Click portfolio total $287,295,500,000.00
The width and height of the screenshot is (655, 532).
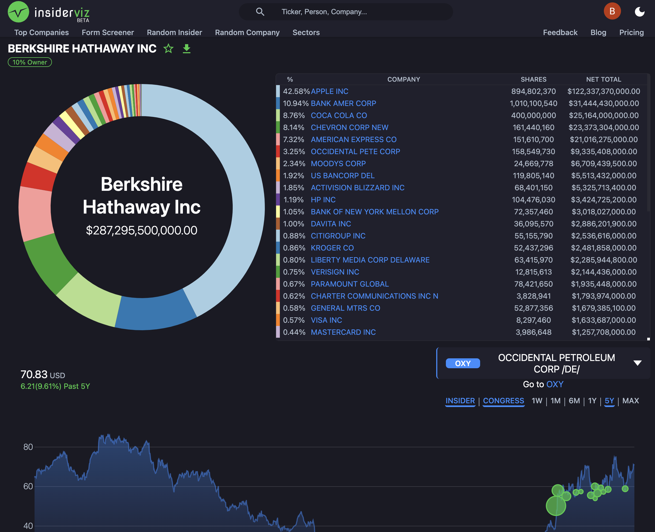pos(141,230)
